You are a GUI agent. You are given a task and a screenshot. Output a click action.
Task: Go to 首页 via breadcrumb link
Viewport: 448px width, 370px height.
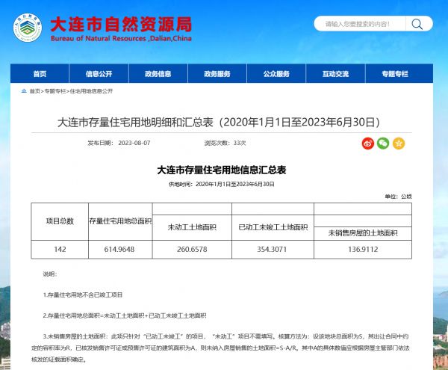pos(35,91)
